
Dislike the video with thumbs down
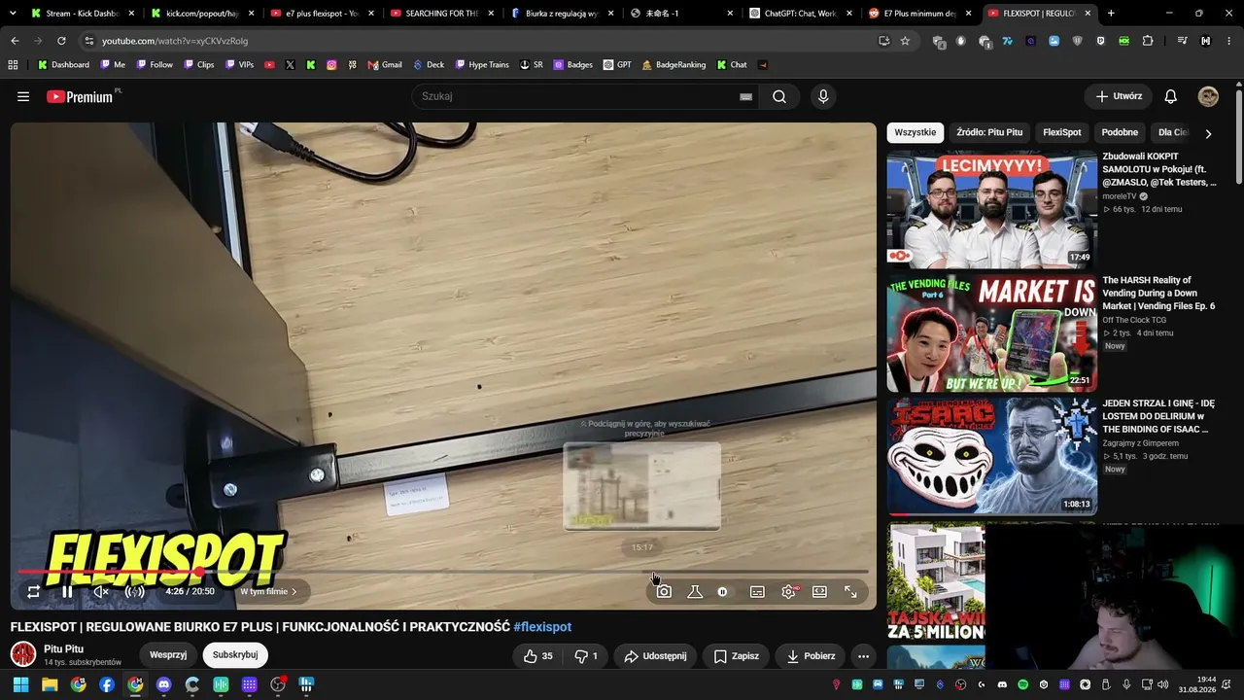[x=586, y=656]
